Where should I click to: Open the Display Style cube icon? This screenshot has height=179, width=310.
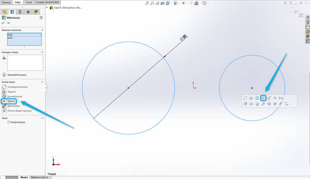pyautogui.click(x=175, y=3)
